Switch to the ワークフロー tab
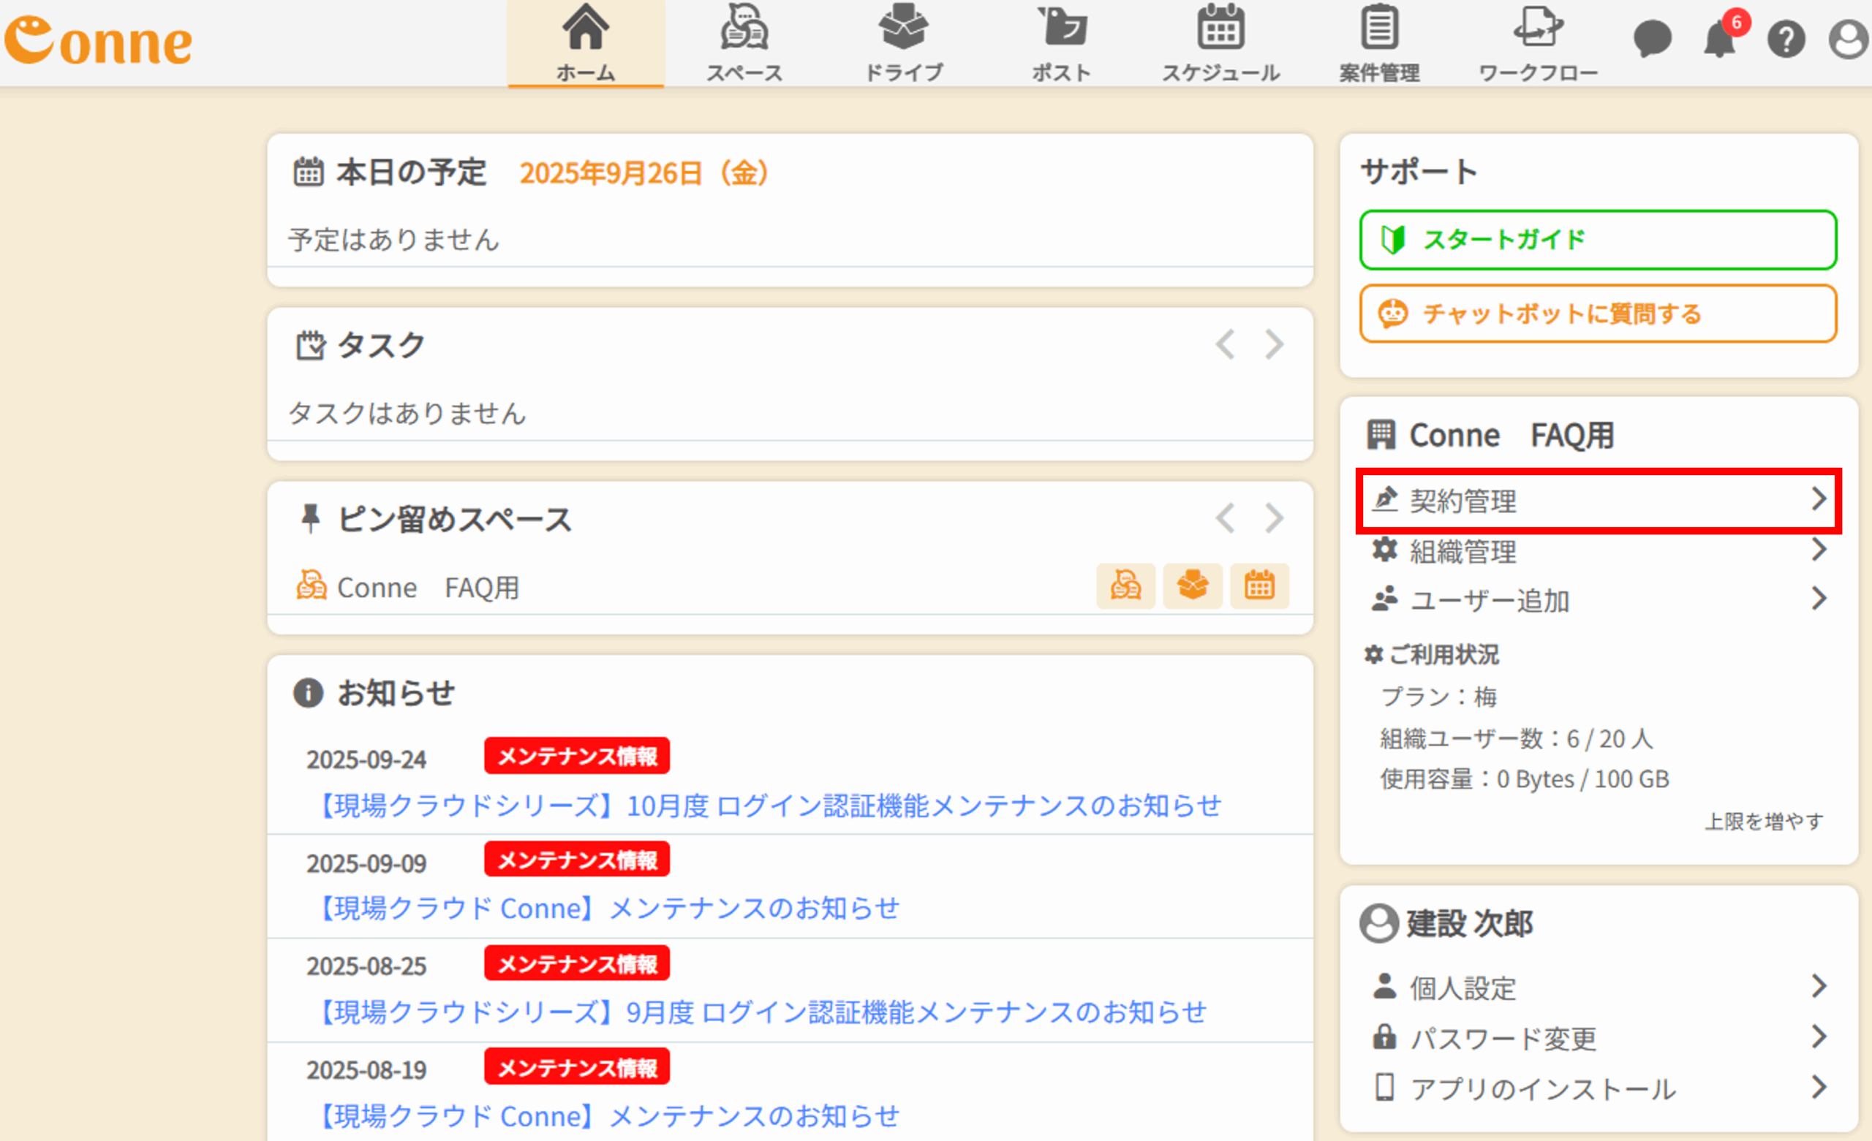1872x1141 pixels. (x=1538, y=44)
